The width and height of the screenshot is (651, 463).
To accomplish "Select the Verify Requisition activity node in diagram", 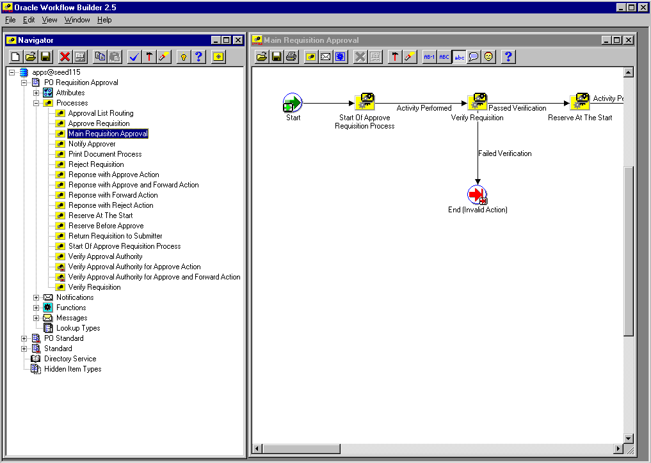I will click(478, 102).
